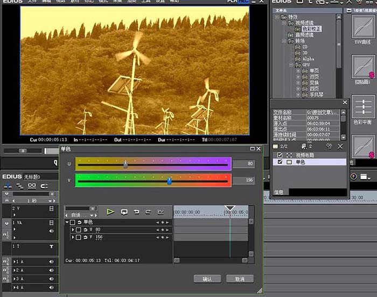Disable the 单色 effect checkbox in the info panel
Viewport: 377px width, 297px height.
click(280, 162)
